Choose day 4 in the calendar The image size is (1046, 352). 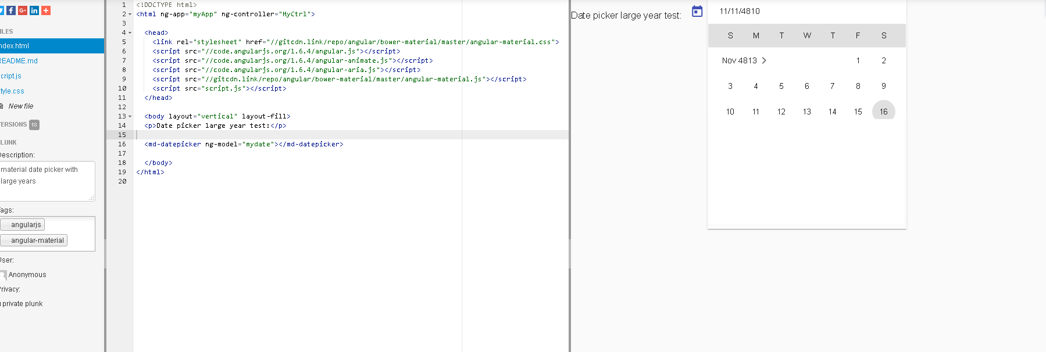[x=756, y=86]
